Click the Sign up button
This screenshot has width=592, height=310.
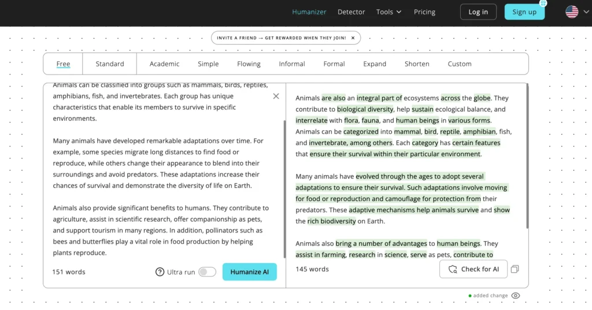(x=524, y=12)
